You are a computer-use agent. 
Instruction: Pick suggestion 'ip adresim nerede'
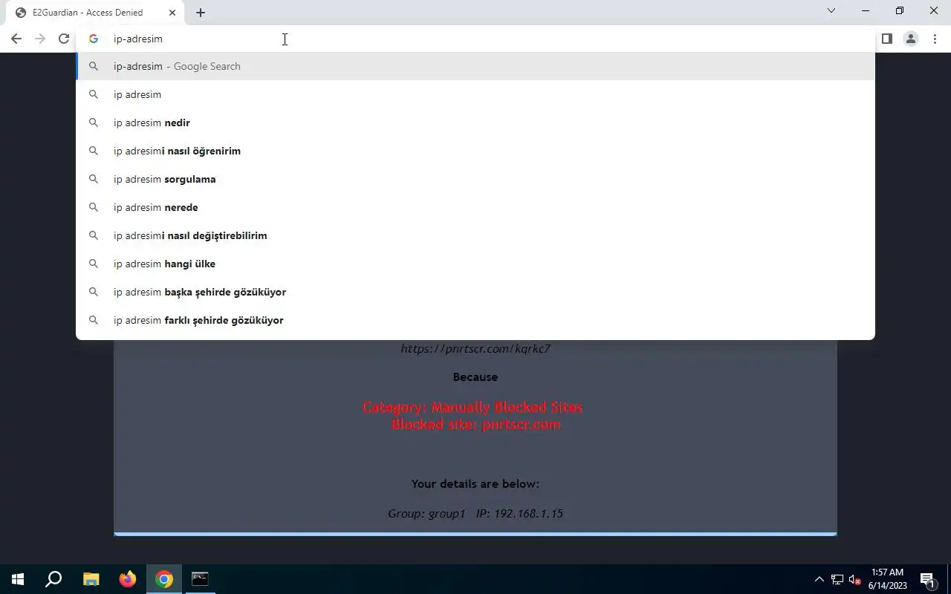point(475,207)
